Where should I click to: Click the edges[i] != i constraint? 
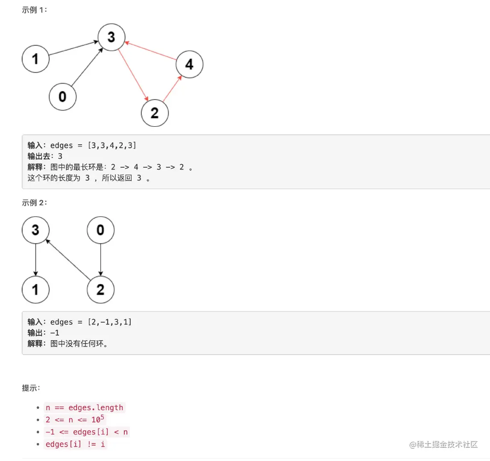(75, 444)
